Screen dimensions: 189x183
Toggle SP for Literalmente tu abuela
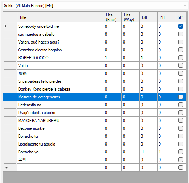[x=180, y=144]
